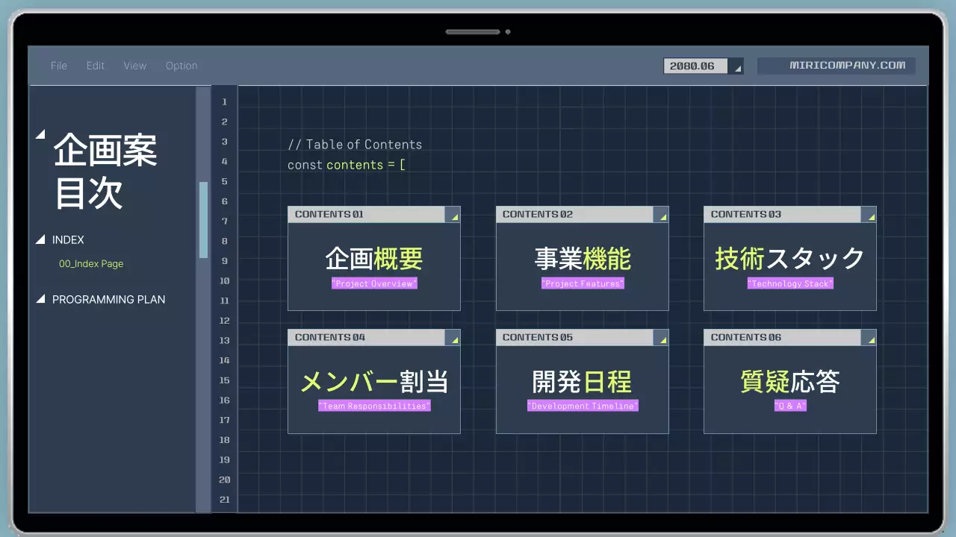Click the corner arrow of CONTENTS 06

click(869, 338)
